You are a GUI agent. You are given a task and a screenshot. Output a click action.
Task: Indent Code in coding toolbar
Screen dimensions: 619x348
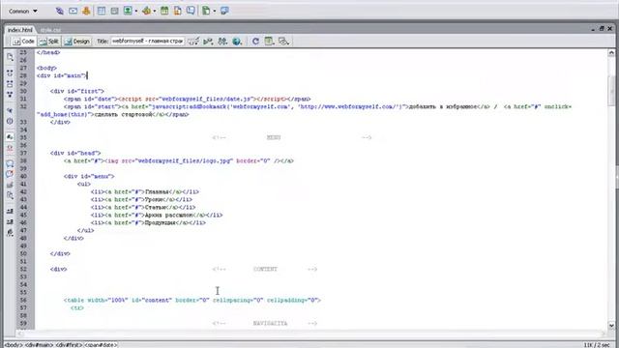point(10,211)
